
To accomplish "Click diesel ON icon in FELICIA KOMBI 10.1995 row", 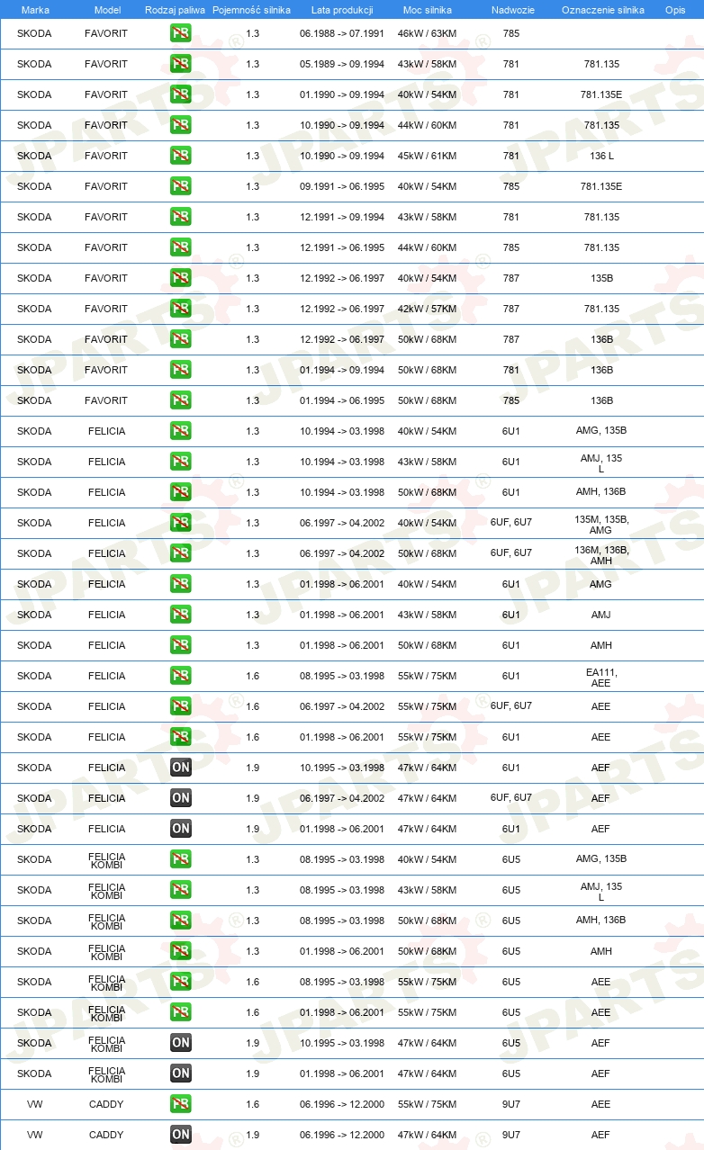I will (x=180, y=1043).
